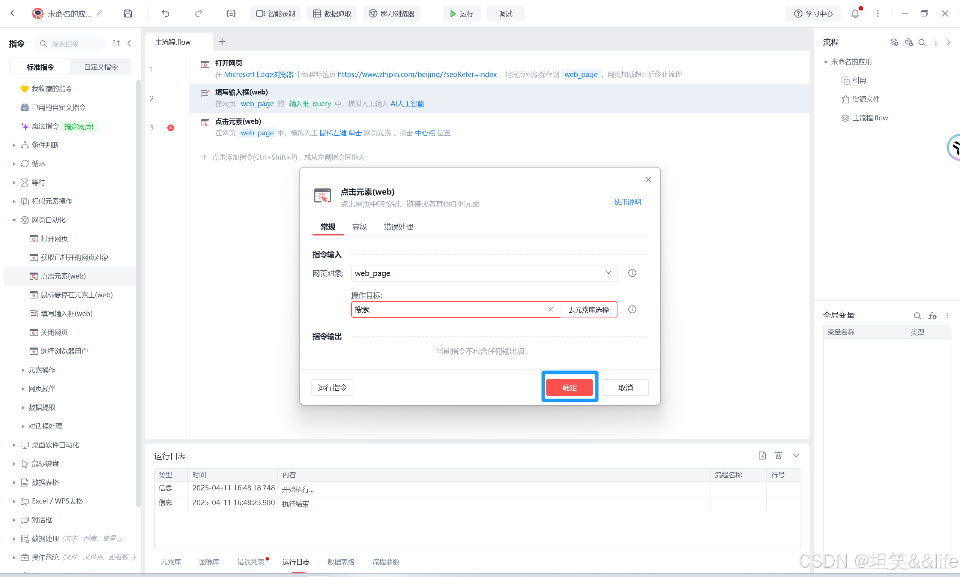The width and height of the screenshot is (960, 577).
Task: Open the 网页对象 web_page dropdown
Action: pos(484,273)
